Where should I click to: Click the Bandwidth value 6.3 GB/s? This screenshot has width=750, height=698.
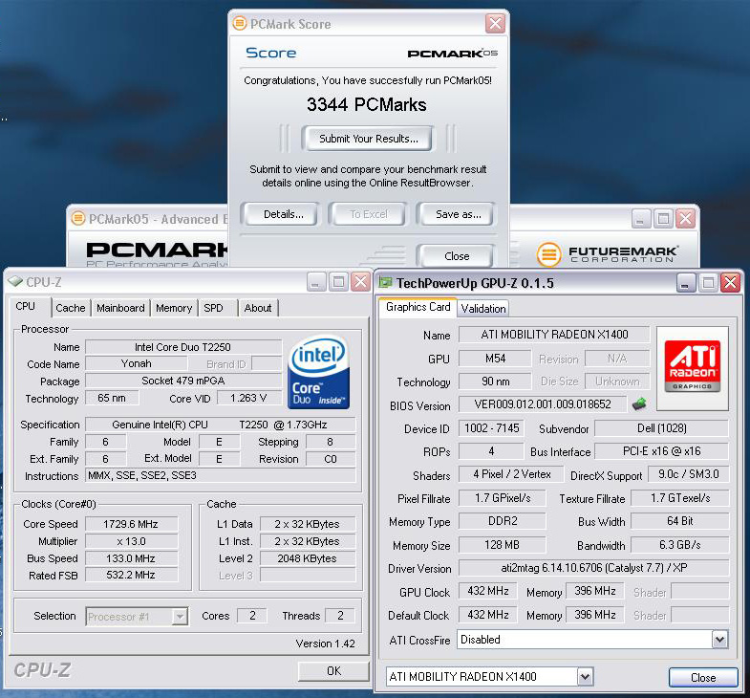679,545
